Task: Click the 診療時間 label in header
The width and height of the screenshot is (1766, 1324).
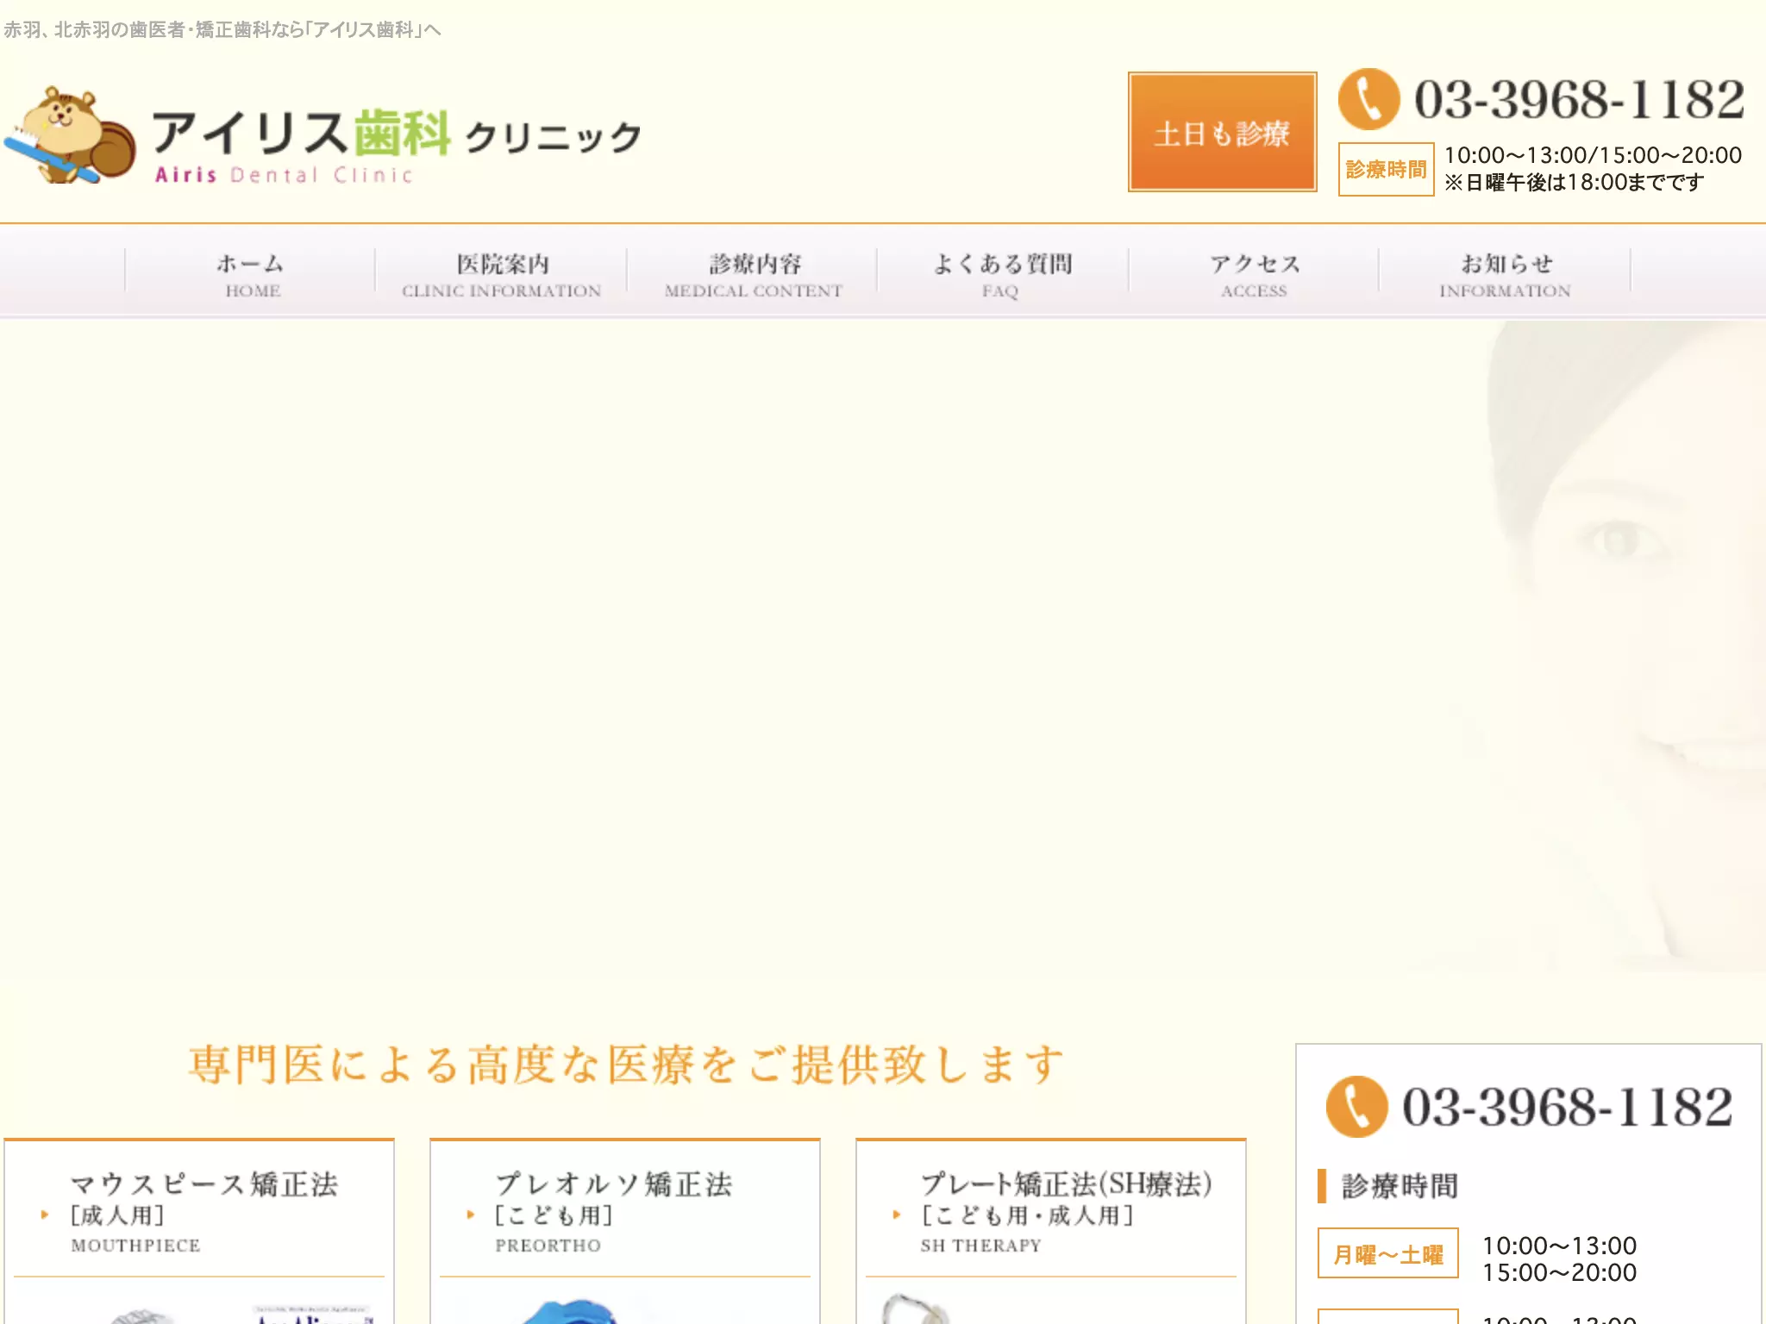Action: coord(1386,169)
